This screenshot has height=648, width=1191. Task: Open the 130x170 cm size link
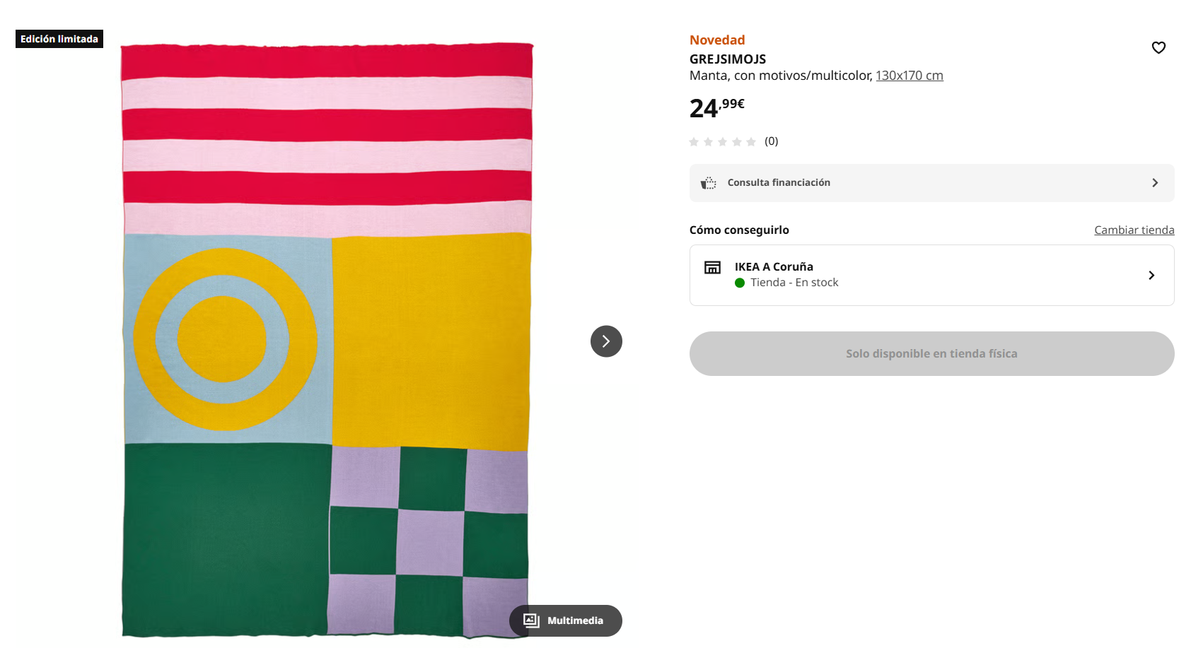pos(909,76)
